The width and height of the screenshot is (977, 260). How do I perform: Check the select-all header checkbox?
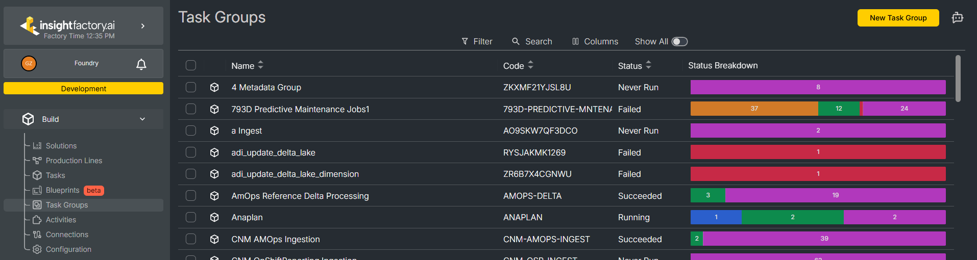[191, 65]
